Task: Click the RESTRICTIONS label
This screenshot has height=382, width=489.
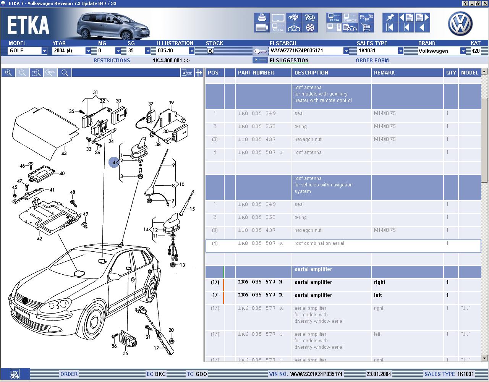Action: (x=112, y=60)
